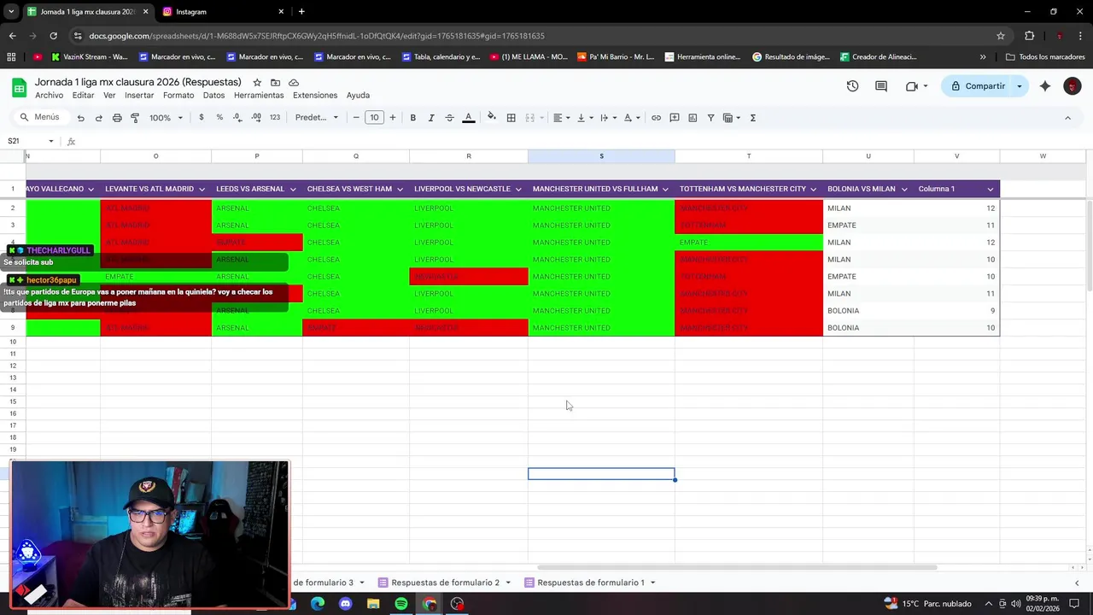Open the Insertar menu
1093x615 pixels.
139,96
